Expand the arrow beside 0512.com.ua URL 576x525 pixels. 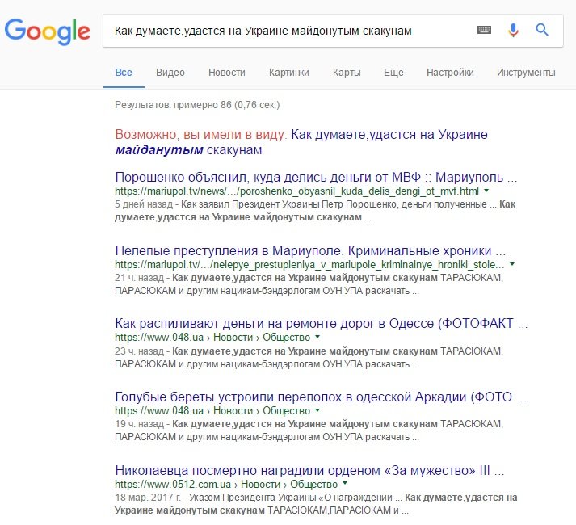click(345, 484)
